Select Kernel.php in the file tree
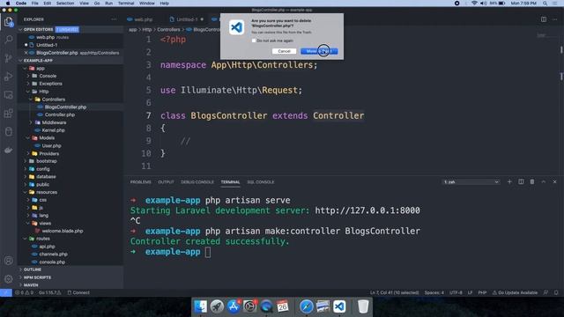 click(x=53, y=130)
